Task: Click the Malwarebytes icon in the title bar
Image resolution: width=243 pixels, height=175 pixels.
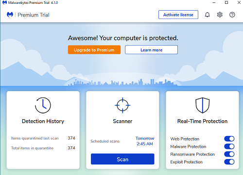Action: click(x=4, y=2)
